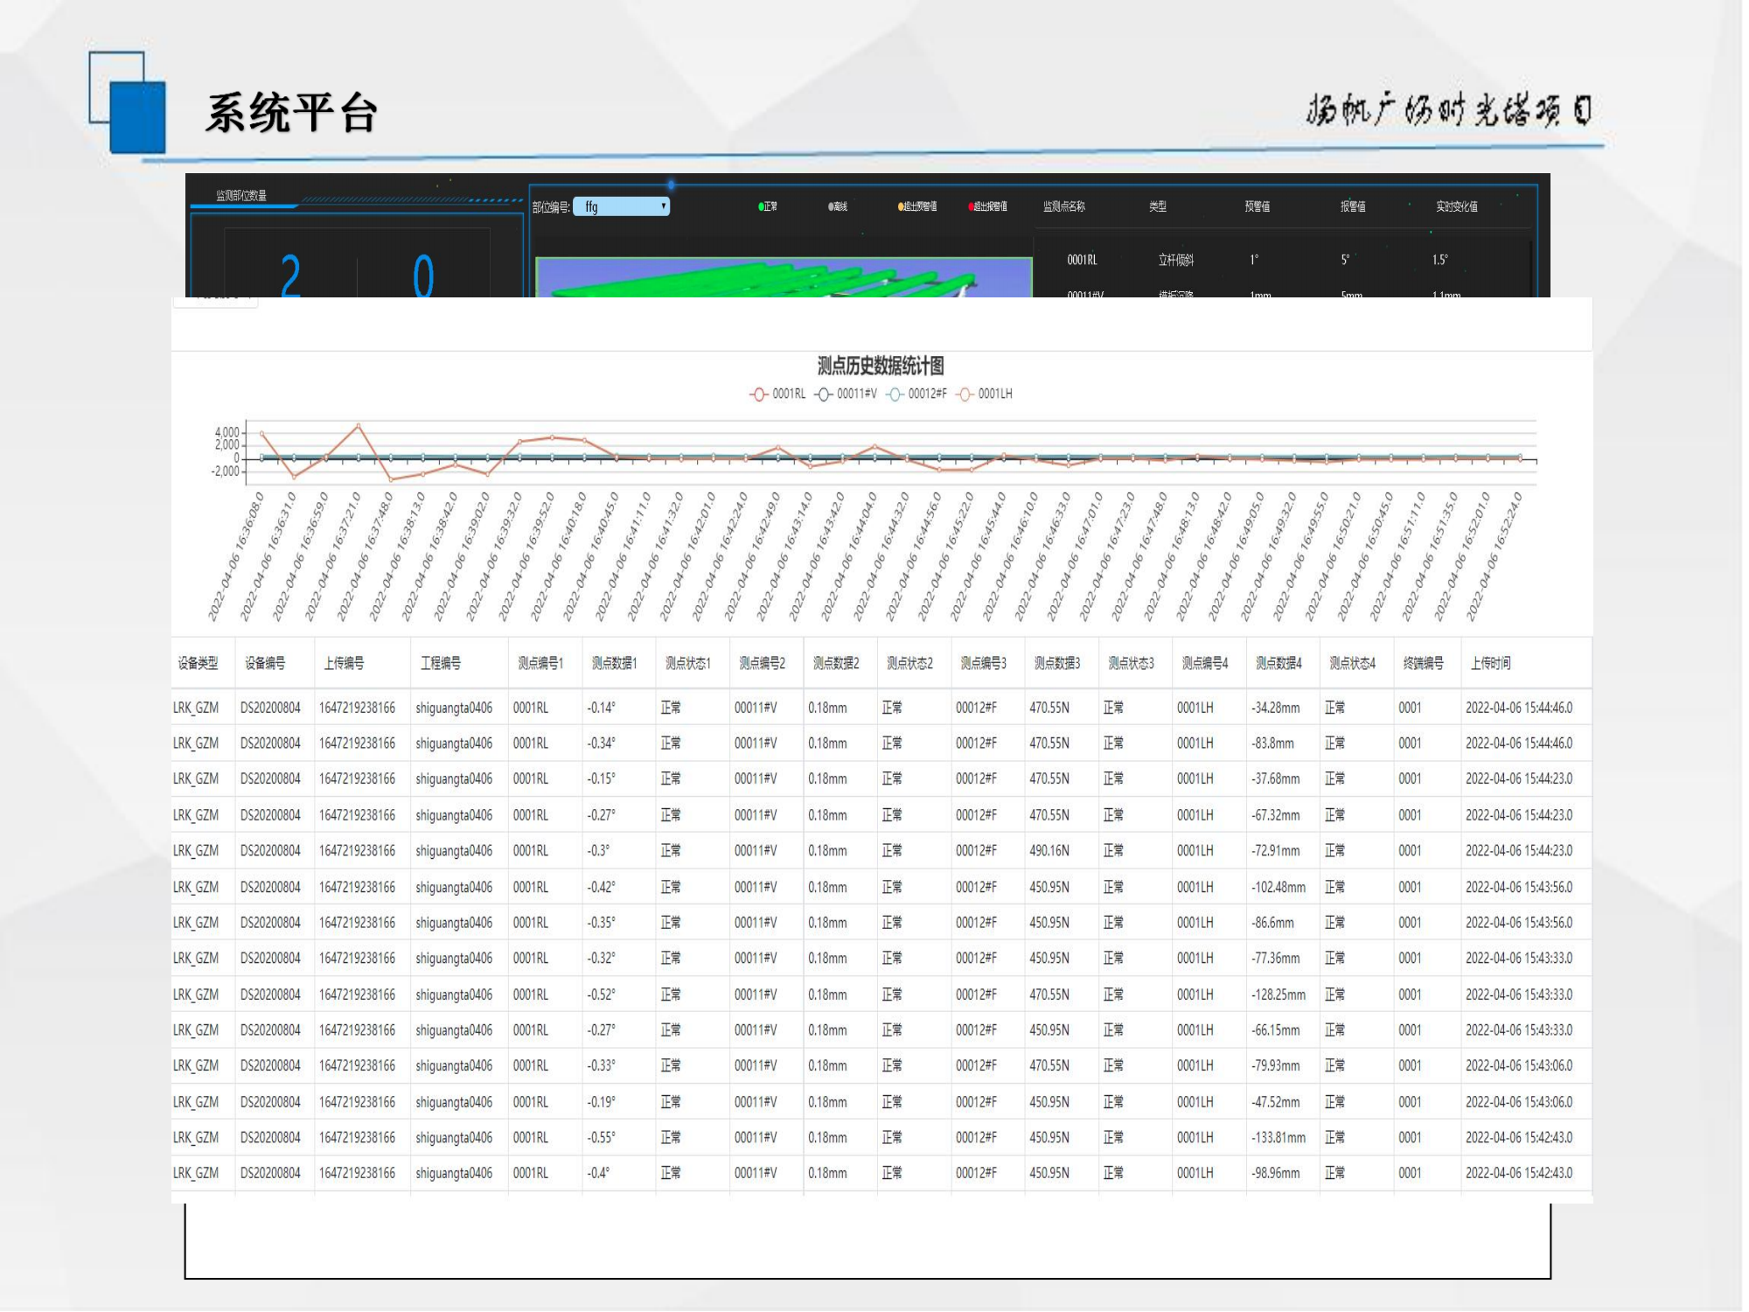
Task: Click the 监测点名称 column header
Action: [1063, 206]
